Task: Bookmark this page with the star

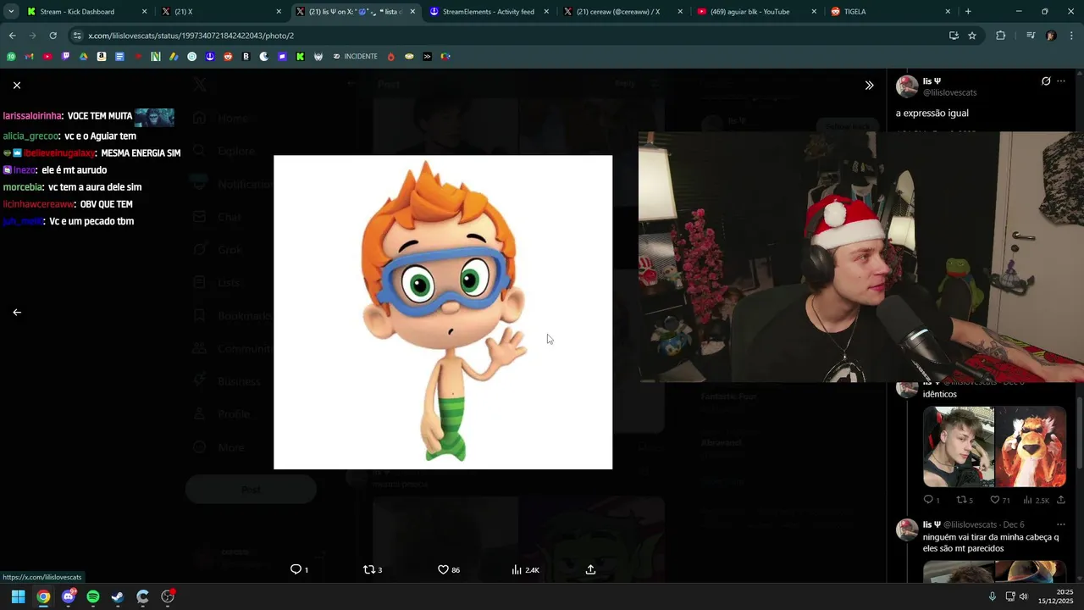Action: 972,36
